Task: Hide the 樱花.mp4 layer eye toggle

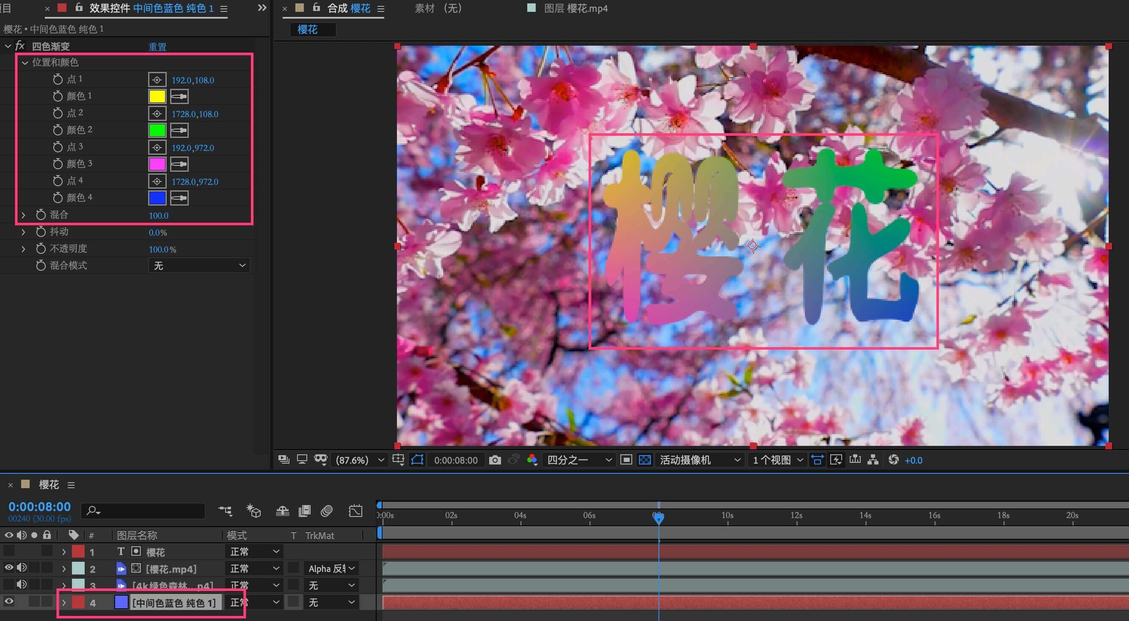Action: [9, 568]
